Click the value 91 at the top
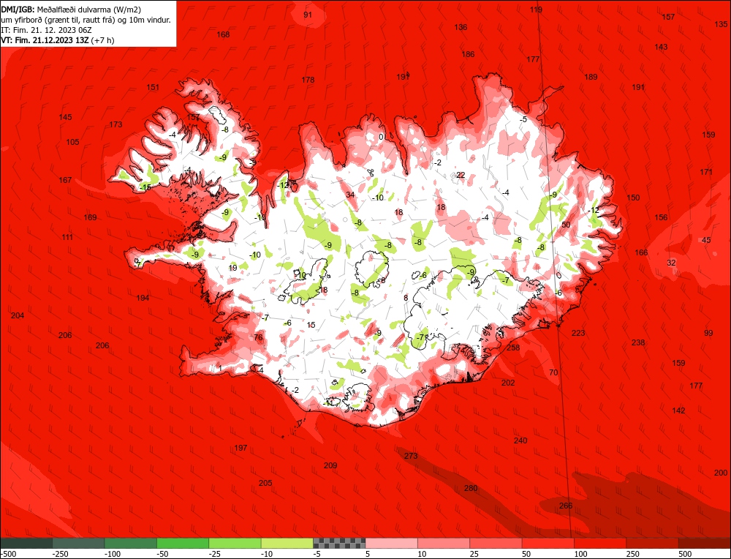This screenshot has width=731, height=559. [x=308, y=15]
